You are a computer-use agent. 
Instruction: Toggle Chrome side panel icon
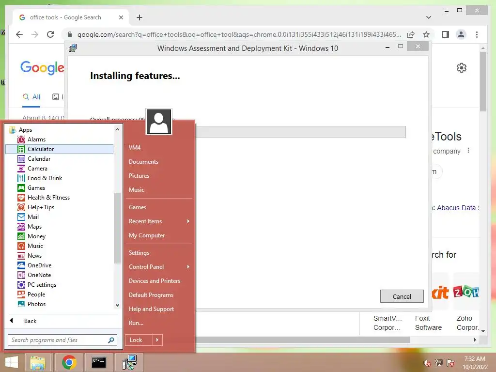coord(446,34)
